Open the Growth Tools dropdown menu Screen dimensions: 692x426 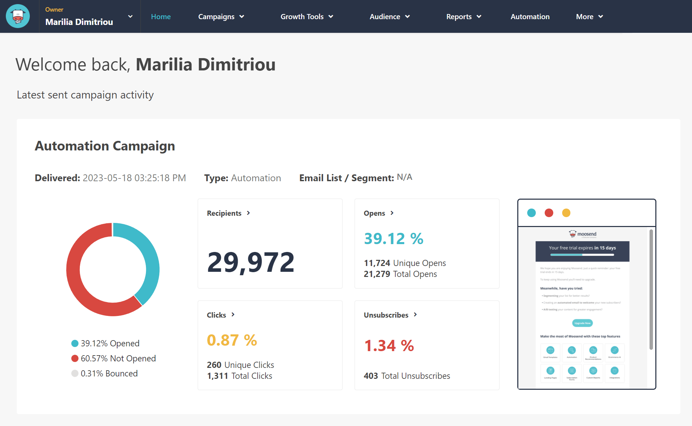point(306,16)
